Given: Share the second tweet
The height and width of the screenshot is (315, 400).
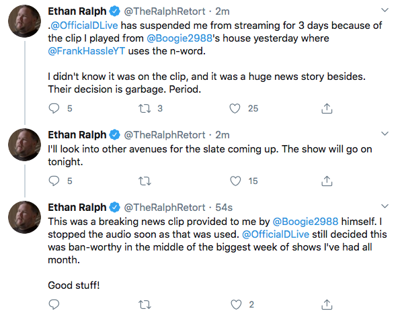Looking at the screenshot, I should click(x=327, y=181).
